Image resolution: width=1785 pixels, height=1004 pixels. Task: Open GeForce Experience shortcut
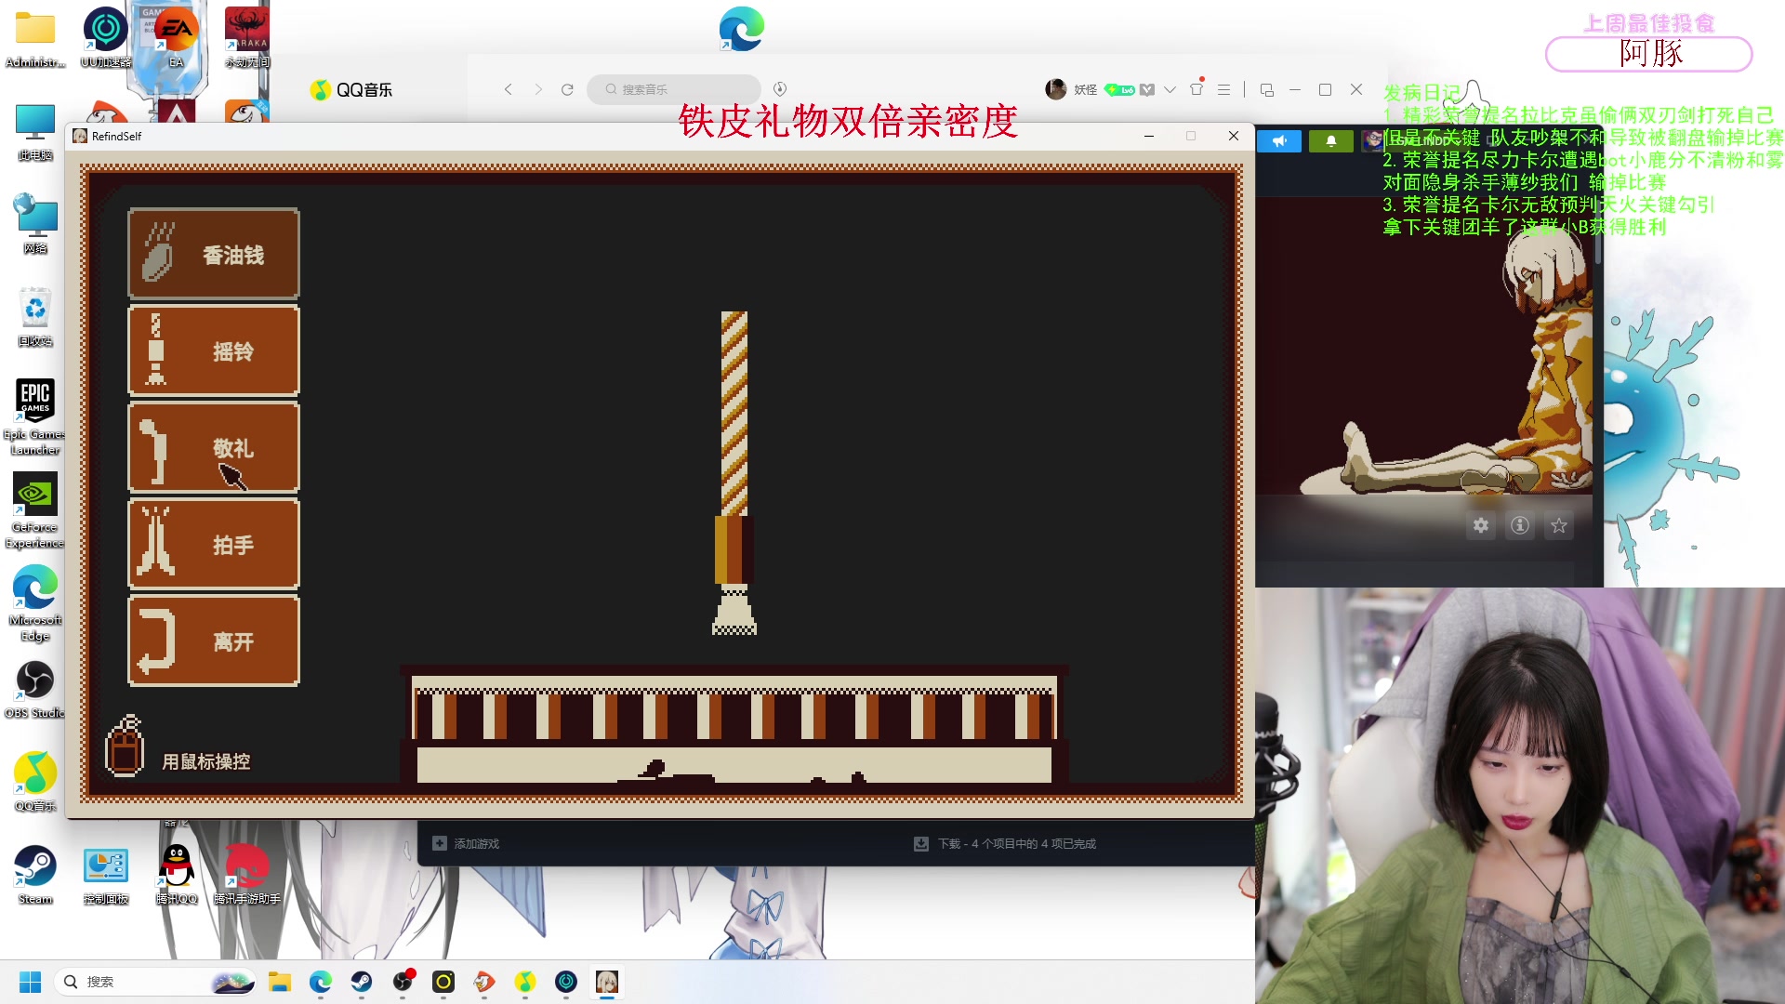click(x=35, y=509)
